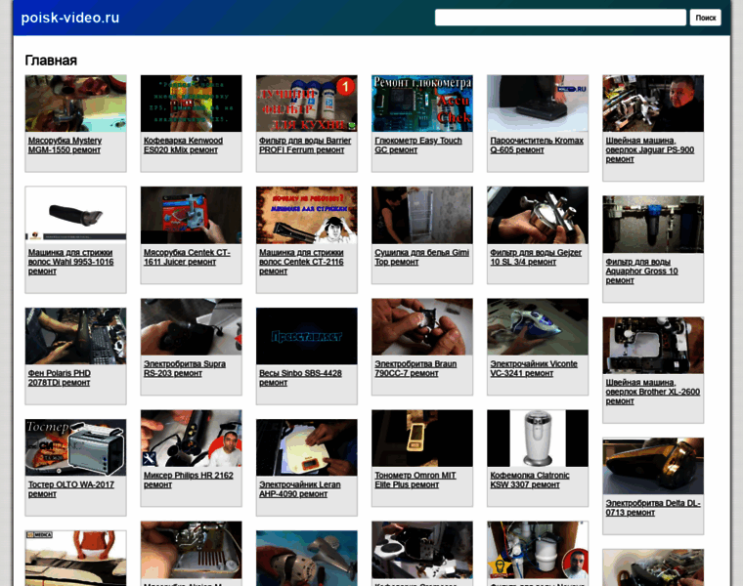Open Машинка для стрижки Wahl 9953-1016 link
The width and height of the screenshot is (743, 586).
70,262
